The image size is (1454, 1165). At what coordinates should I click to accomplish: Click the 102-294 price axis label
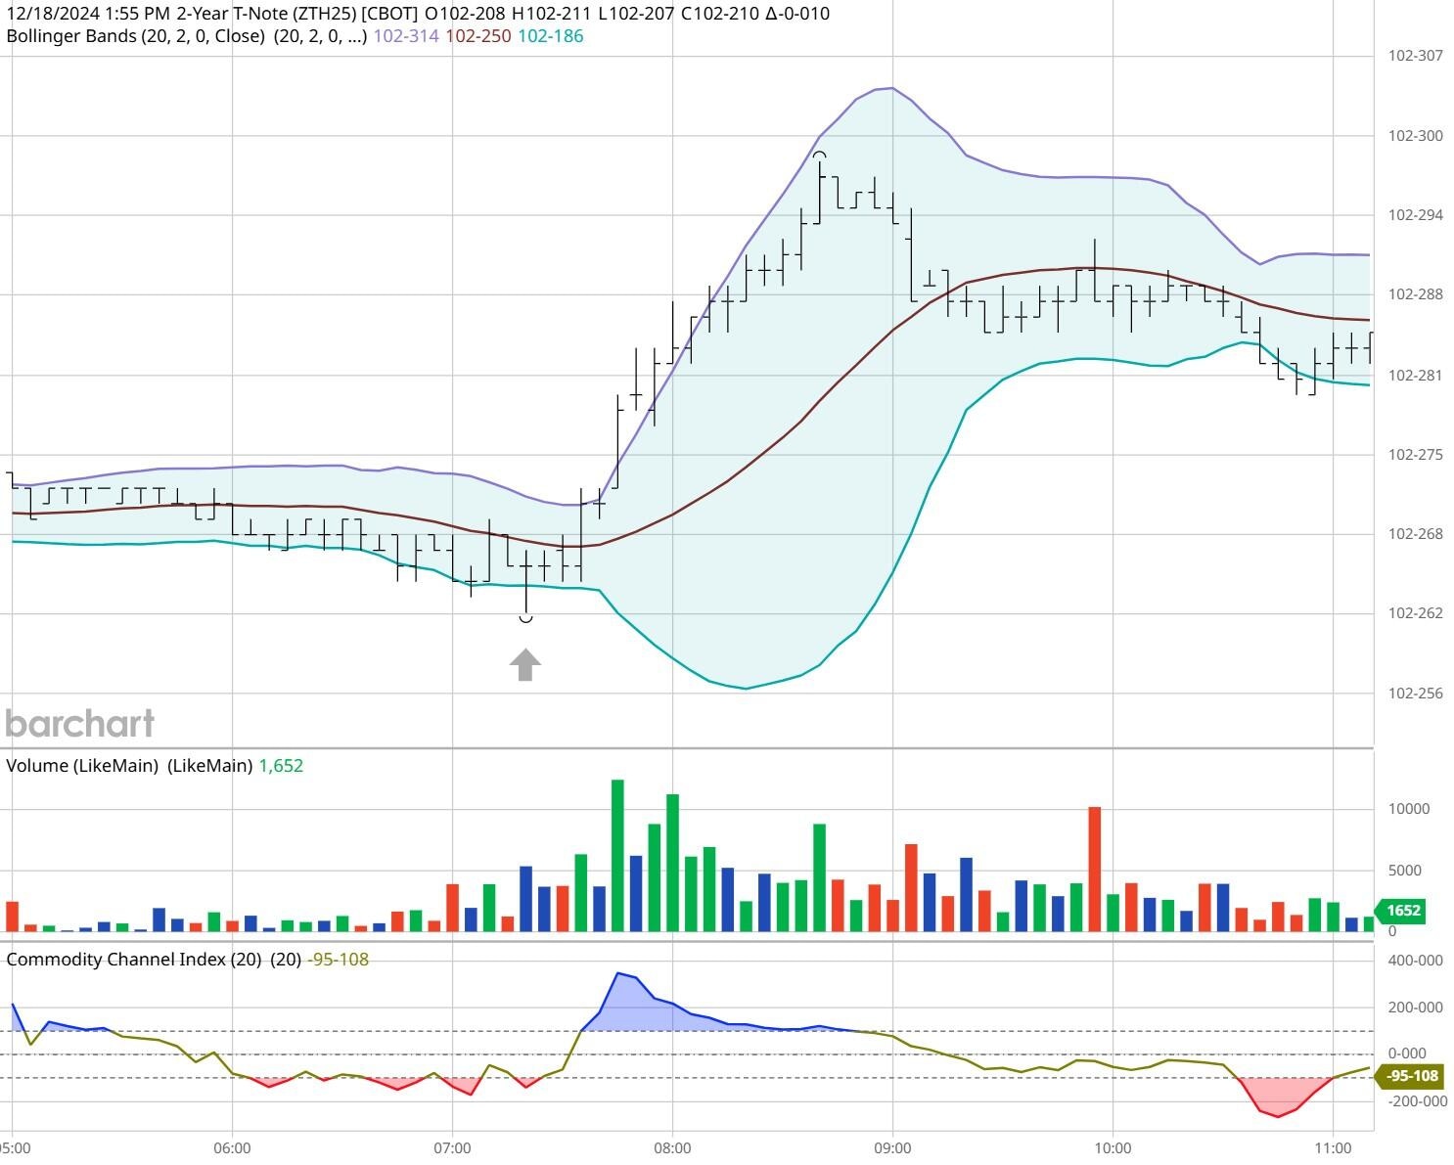(1416, 215)
